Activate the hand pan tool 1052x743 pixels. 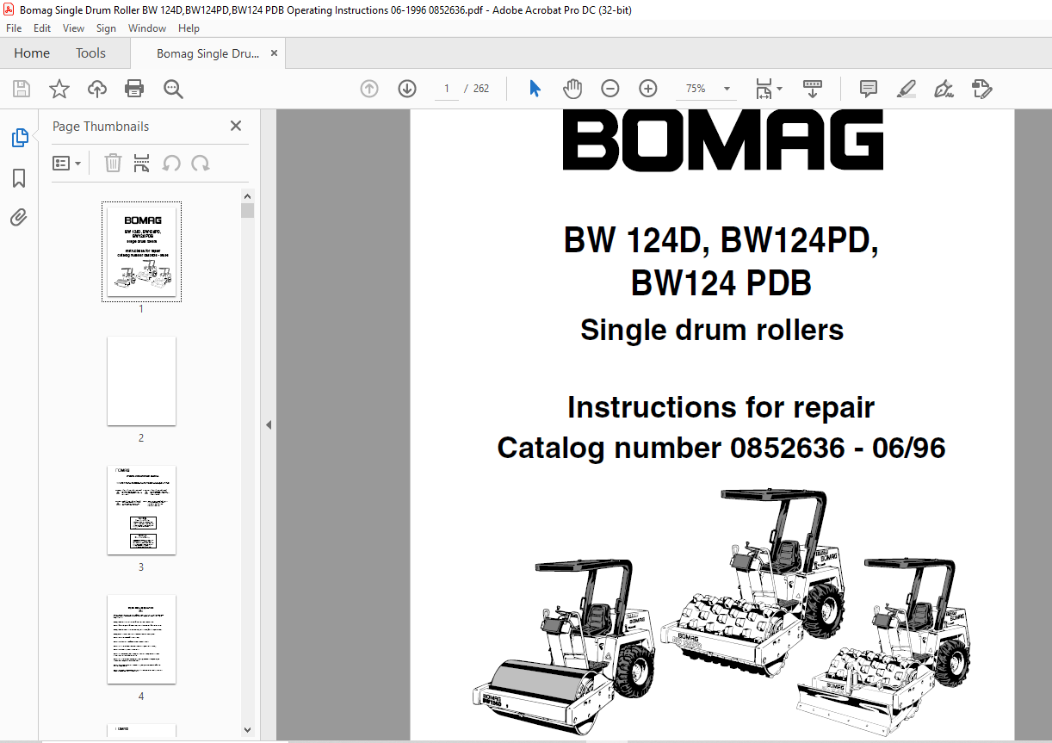point(572,89)
